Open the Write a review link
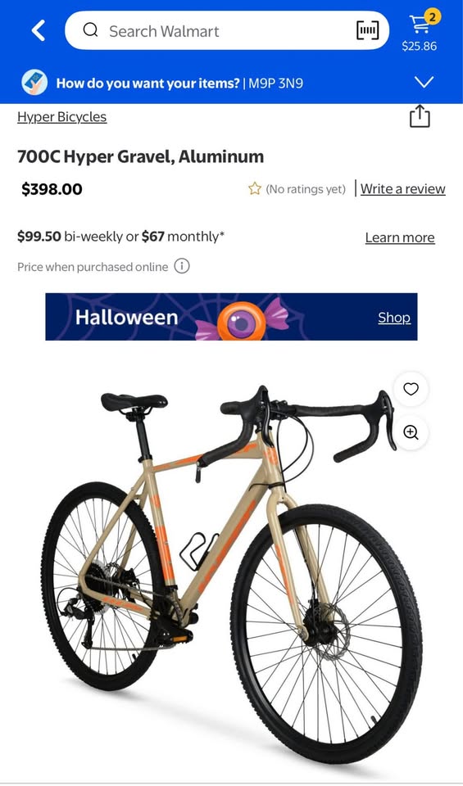 click(403, 189)
